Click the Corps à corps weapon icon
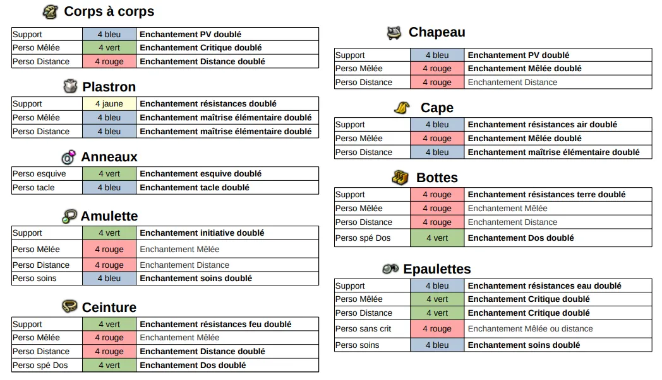This screenshot has height=380, width=662. pyautogui.click(x=51, y=11)
